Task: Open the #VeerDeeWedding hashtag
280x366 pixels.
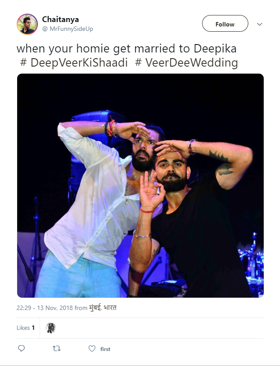Action: click(x=186, y=63)
